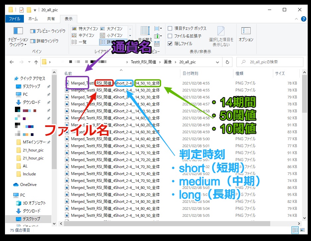311x241 pixels.
Task: Switch to the ホーム tab
Action: pyautogui.click(x=33, y=19)
